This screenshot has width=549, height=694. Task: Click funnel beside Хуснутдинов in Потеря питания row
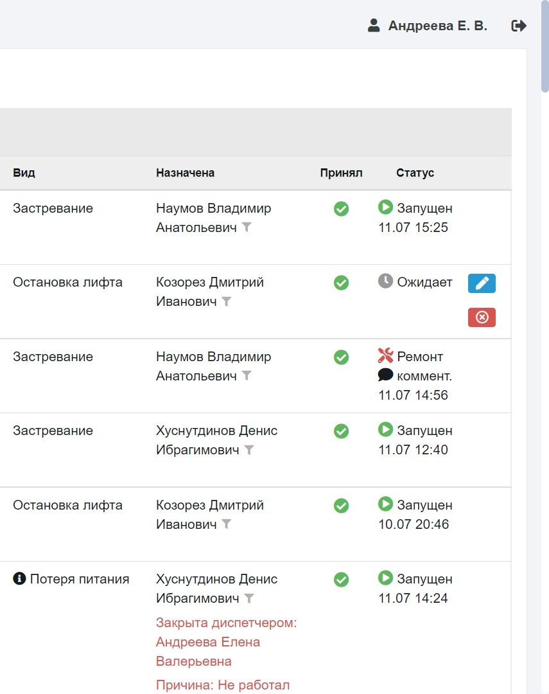point(249,598)
